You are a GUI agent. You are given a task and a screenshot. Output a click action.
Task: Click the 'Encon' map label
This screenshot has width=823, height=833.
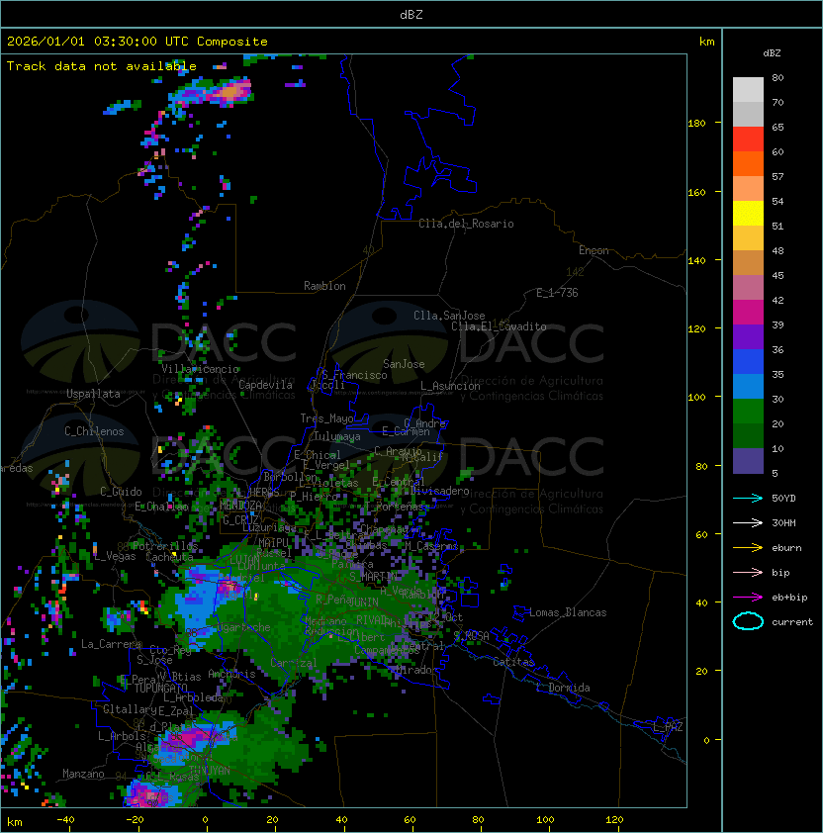click(594, 250)
